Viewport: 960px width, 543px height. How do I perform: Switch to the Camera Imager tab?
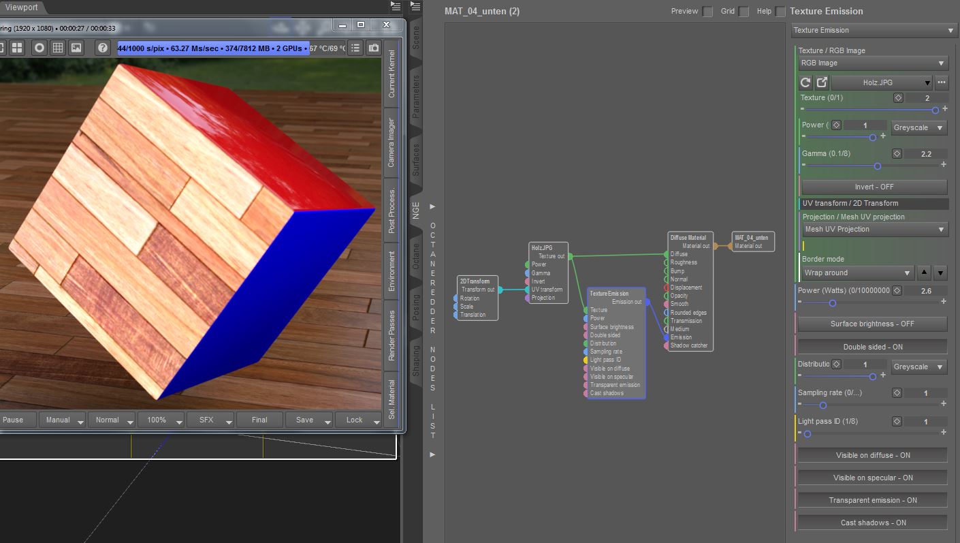[391, 143]
